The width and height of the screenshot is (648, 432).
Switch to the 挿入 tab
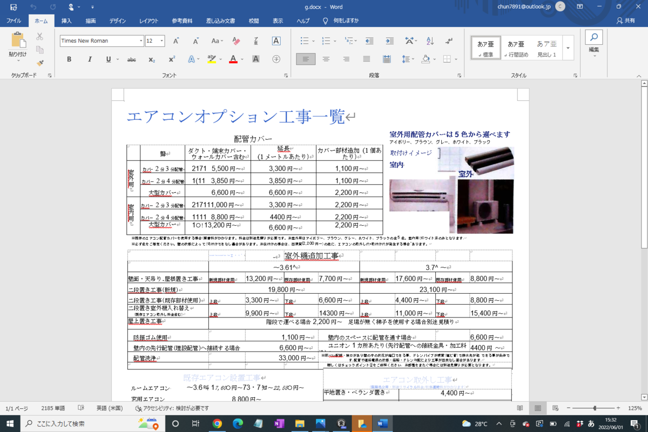tap(66, 21)
